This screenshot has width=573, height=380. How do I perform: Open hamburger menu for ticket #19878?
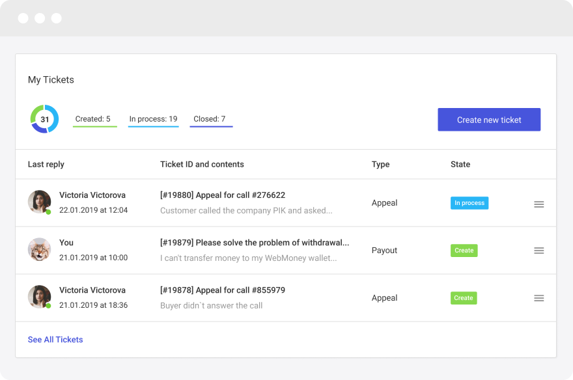click(538, 298)
